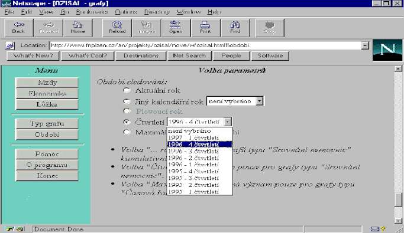The width and height of the screenshot is (404, 233).
Task: Click the Netscape N logo
Action: [x=387, y=50]
